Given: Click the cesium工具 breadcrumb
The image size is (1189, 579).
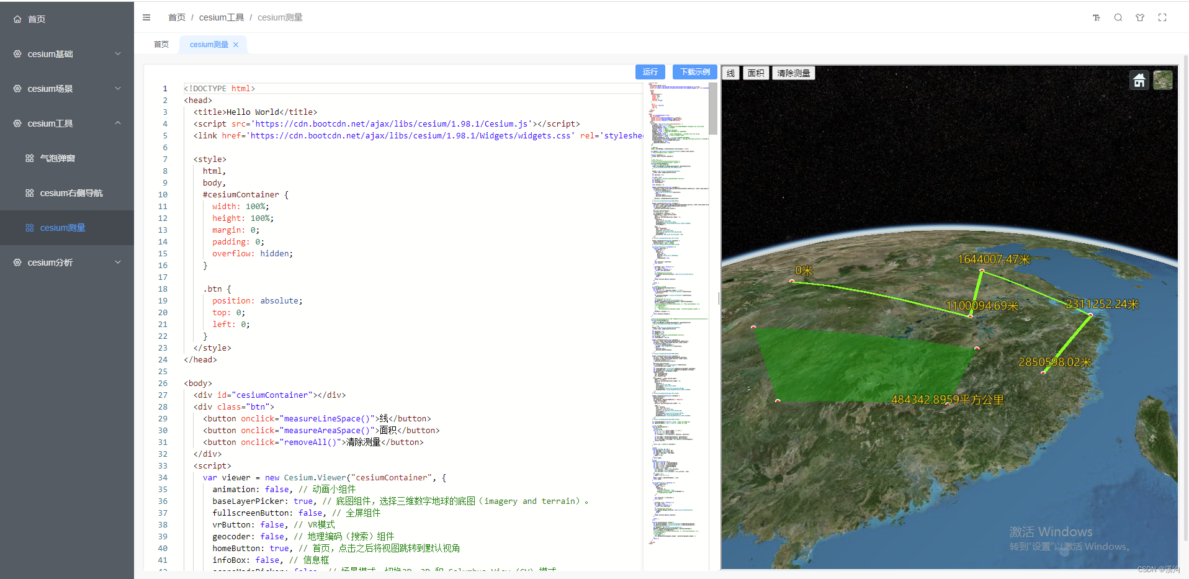Looking at the screenshot, I should pos(222,17).
